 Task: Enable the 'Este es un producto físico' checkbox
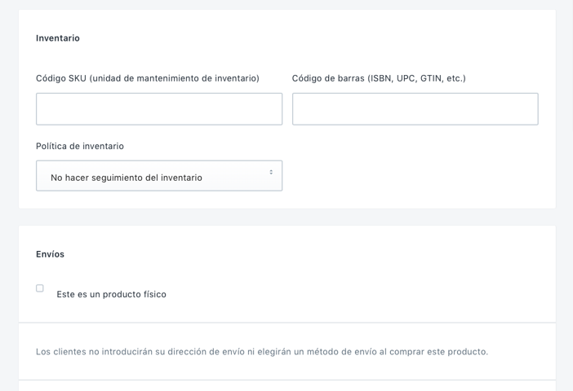point(40,288)
